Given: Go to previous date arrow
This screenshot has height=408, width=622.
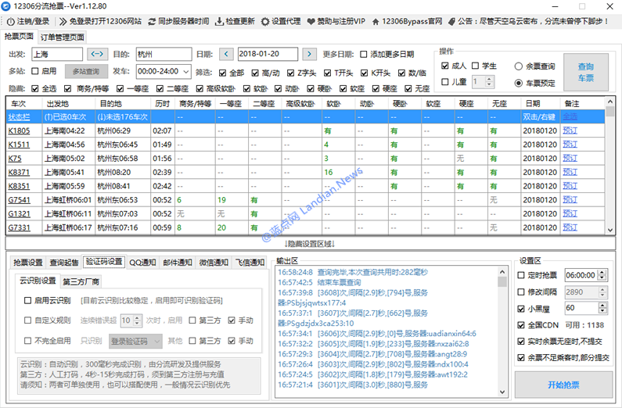Looking at the screenshot, I should [226, 54].
